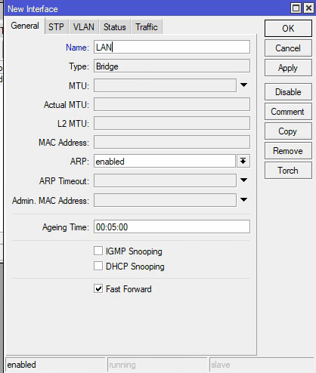This screenshot has width=316, height=373.
Task: Switch to the STP tab
Action: coord(56,26)
